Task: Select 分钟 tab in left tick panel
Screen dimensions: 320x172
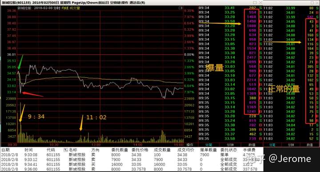Action: pyautogui.click(x=230, y=144)
